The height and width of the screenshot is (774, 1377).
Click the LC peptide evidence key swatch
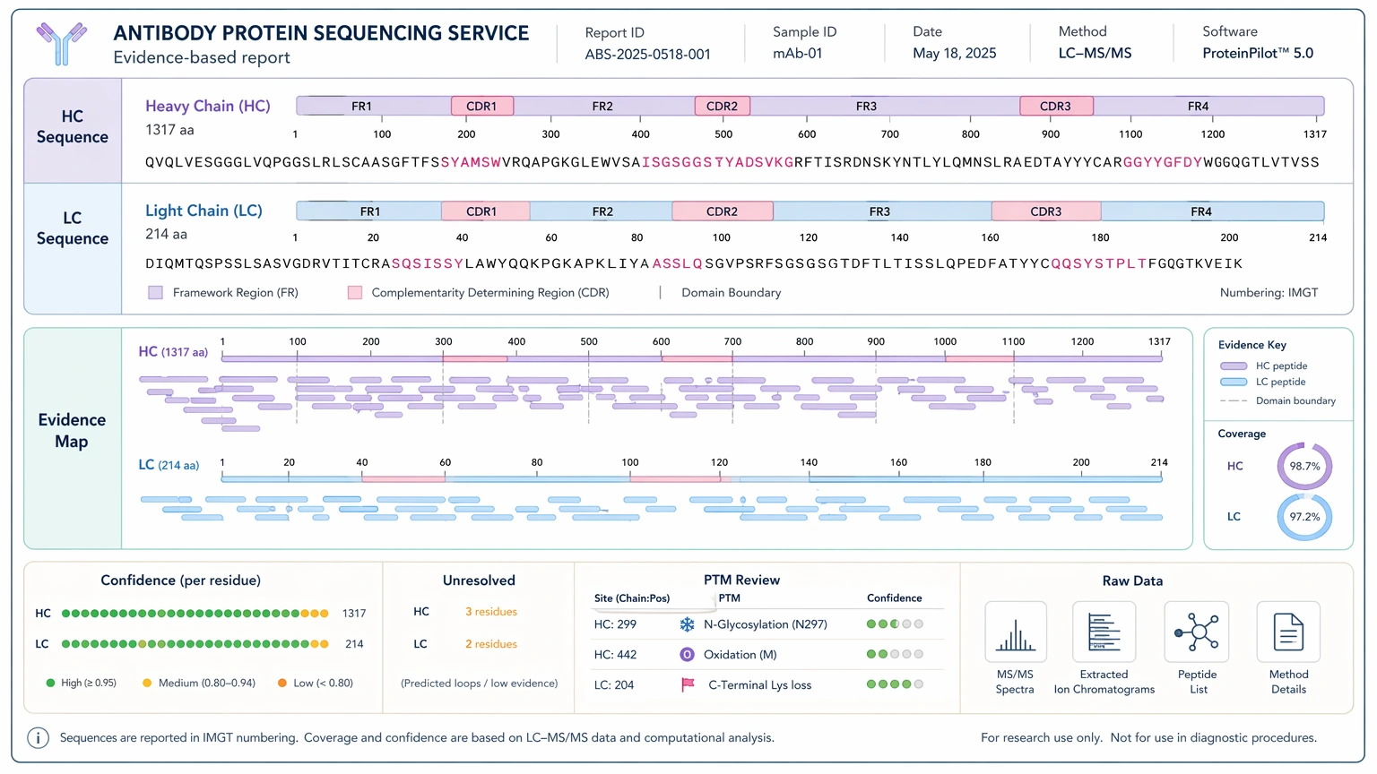click(1234, 383)
